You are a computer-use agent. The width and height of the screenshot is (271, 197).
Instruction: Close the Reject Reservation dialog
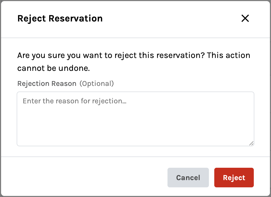[x=245, y=19]
